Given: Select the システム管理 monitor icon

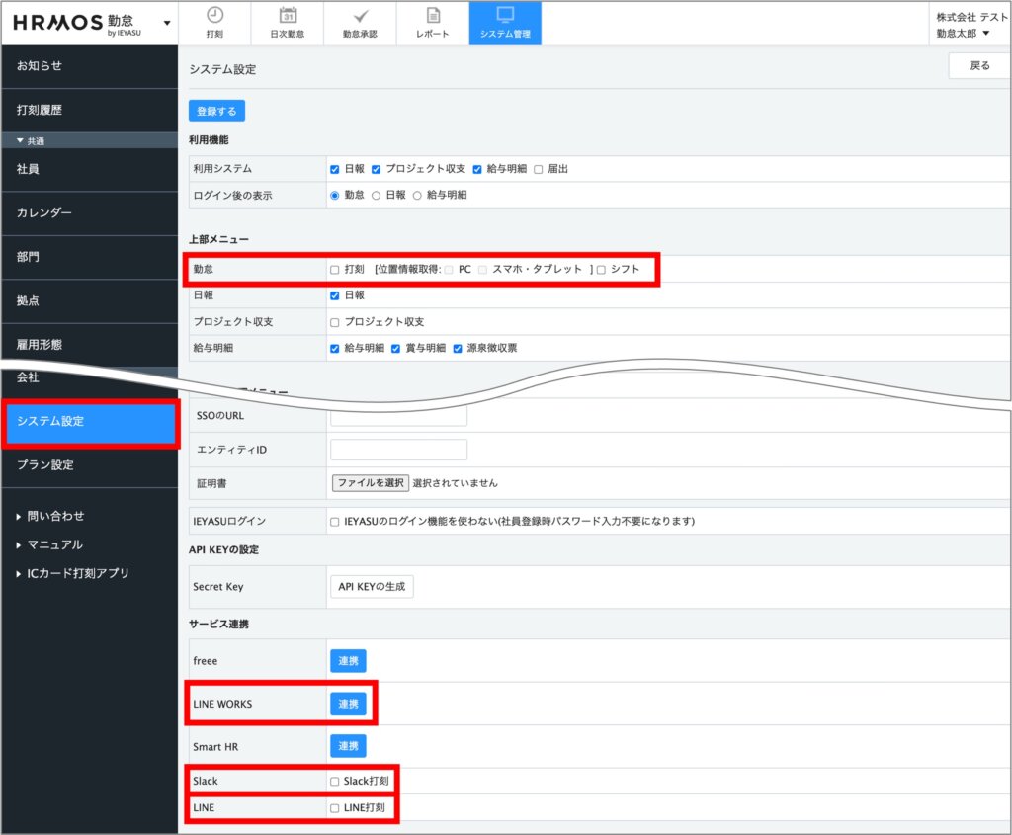Looking at the screenshot, I should click(x=505, y=16).
